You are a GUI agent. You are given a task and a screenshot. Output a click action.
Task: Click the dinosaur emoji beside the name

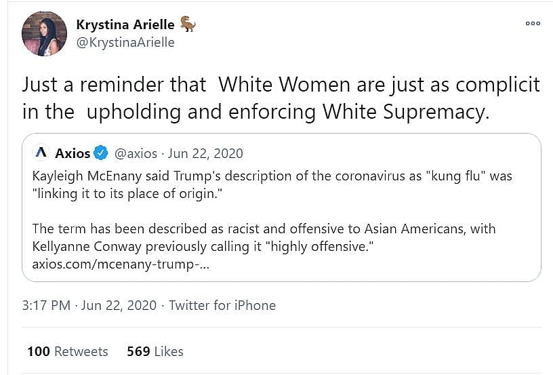pos(188,24)
